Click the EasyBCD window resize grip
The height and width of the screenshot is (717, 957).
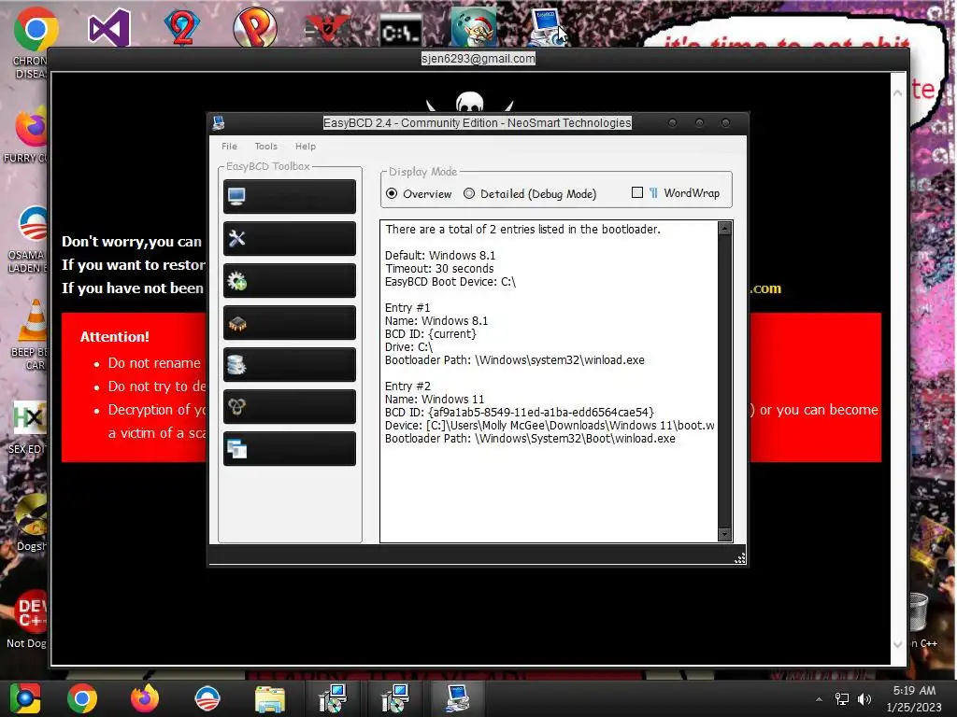(740, 558)
